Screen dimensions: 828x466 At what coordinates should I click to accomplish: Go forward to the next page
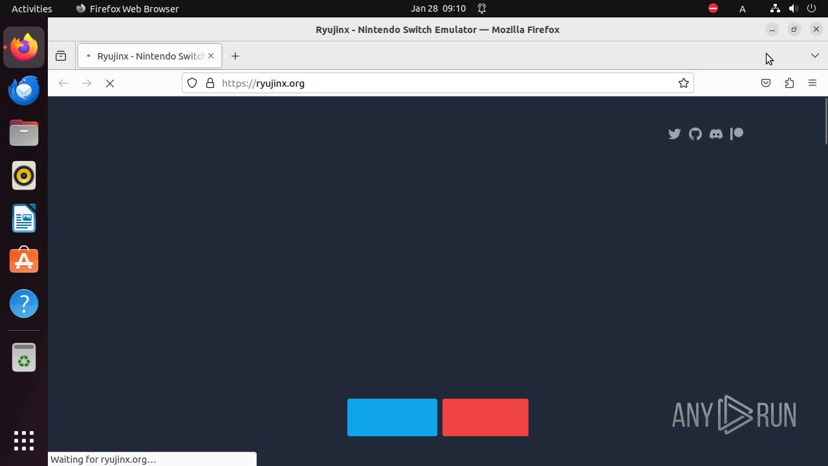(x=87, y=83)
